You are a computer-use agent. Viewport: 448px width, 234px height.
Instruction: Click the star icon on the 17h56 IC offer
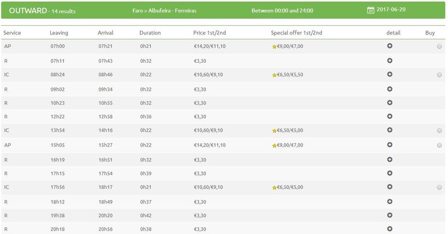274,188
